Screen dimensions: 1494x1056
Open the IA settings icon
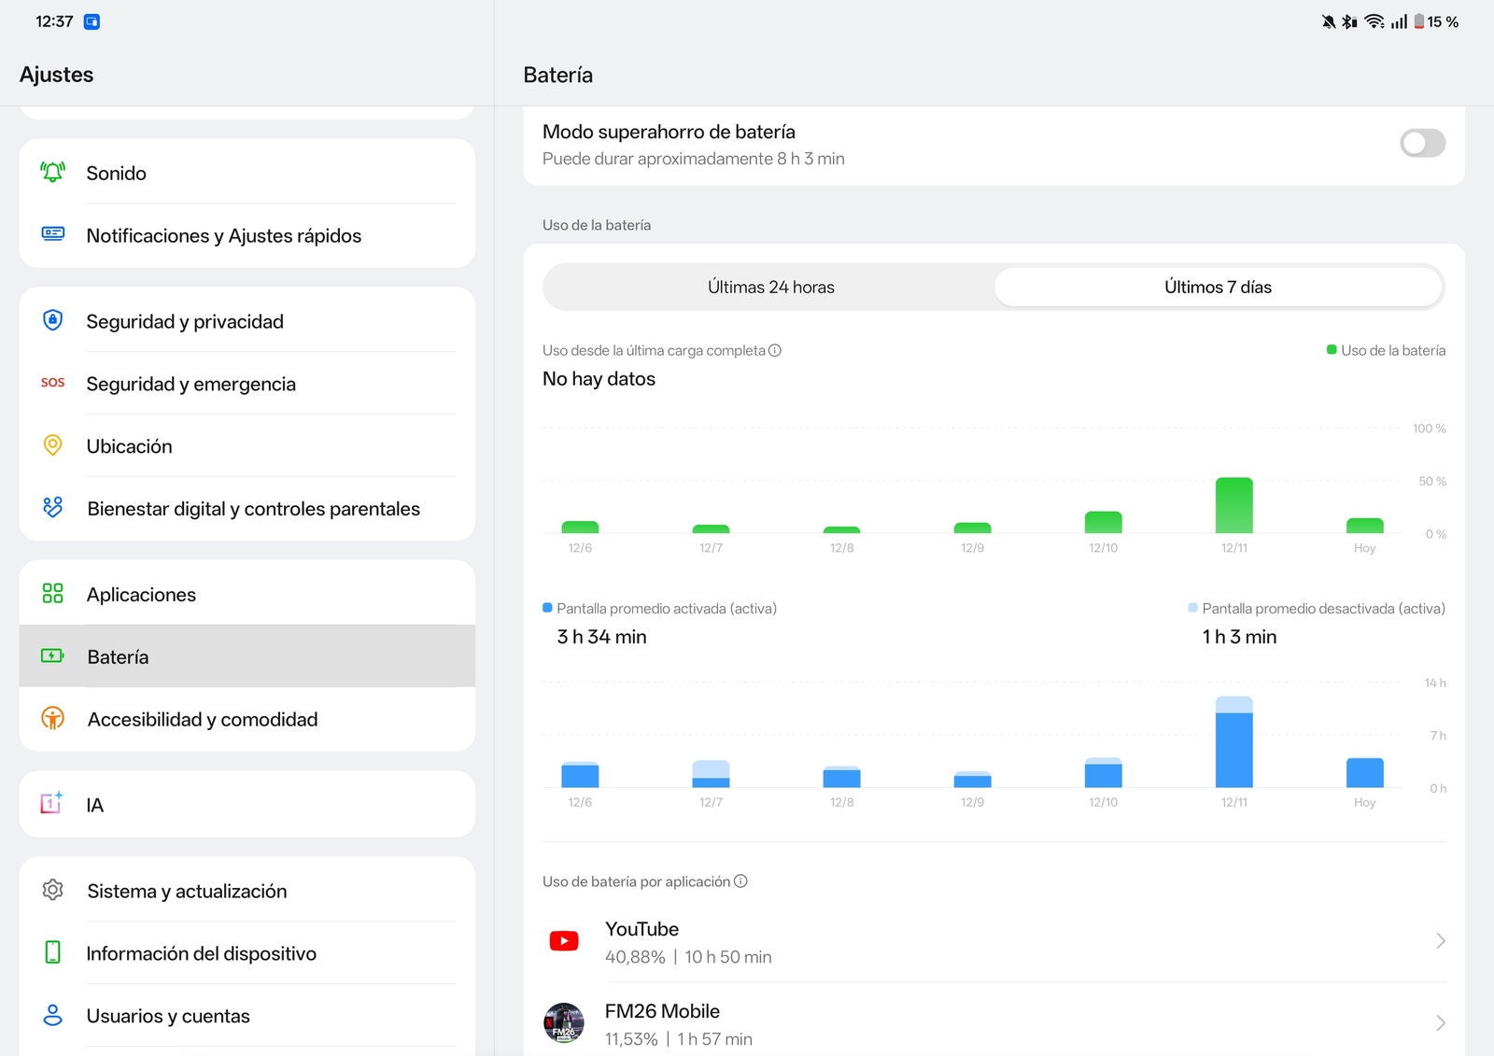coord(52,804)
